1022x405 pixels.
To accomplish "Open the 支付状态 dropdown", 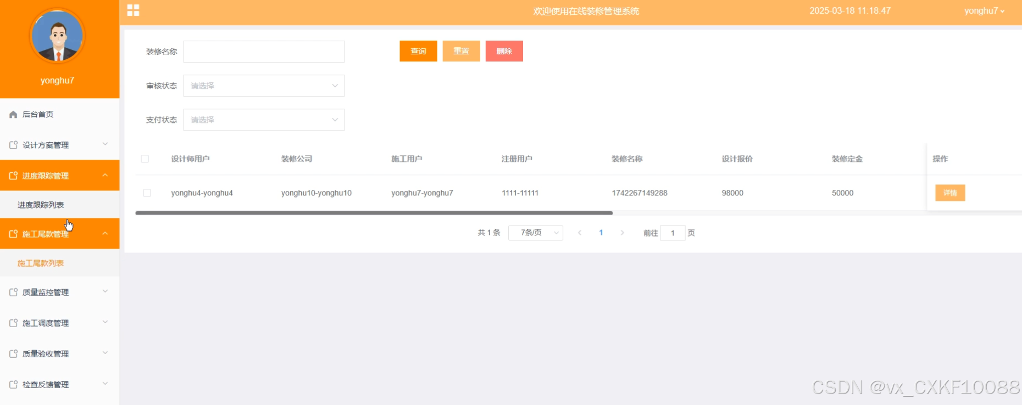I will coord(264,120).
